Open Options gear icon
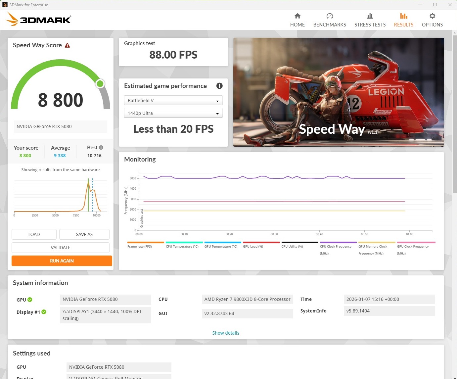Image resolution: width=457 pixels, height=379 pixels. pos(432,16)
